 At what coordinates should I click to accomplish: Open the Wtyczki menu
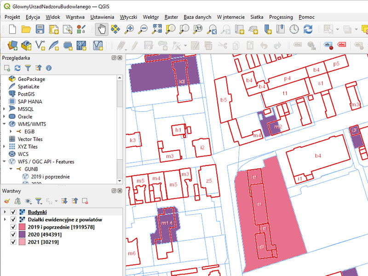coord(128,17)
